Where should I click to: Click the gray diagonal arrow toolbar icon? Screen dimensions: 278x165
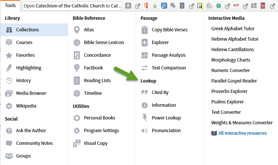point(173,6)
